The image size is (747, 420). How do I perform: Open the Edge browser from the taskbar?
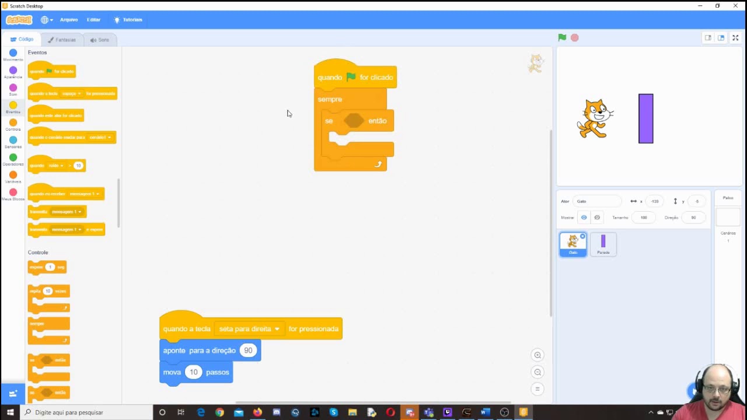click(x=201, y=412)
